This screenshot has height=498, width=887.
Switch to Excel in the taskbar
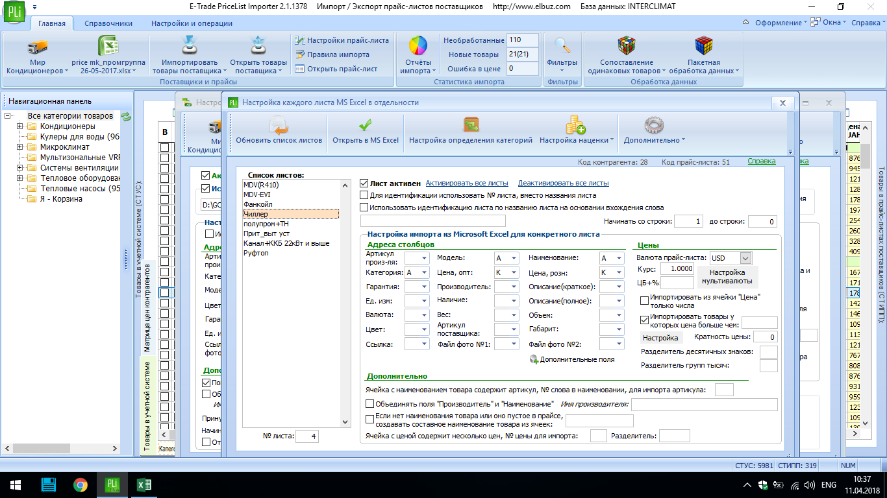144,484
